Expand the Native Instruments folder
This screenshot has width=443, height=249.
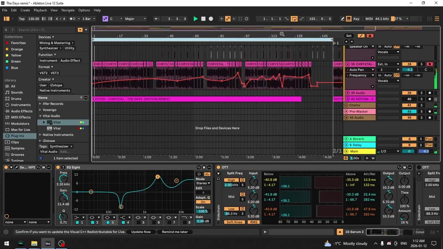40,135
